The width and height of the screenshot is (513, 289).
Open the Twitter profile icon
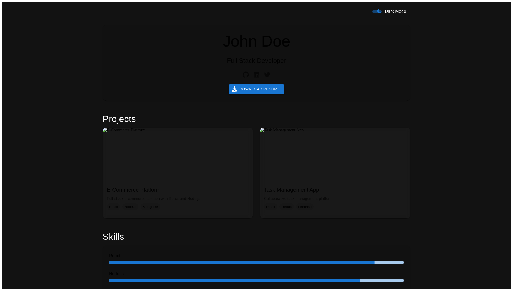267,75
